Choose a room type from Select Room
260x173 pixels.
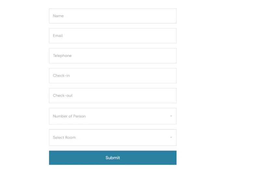click(112, 137)
